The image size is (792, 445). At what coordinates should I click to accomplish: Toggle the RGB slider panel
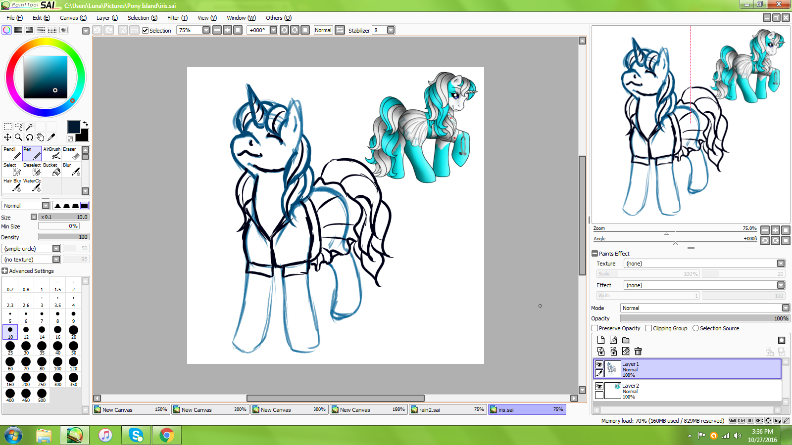[18, 30]
